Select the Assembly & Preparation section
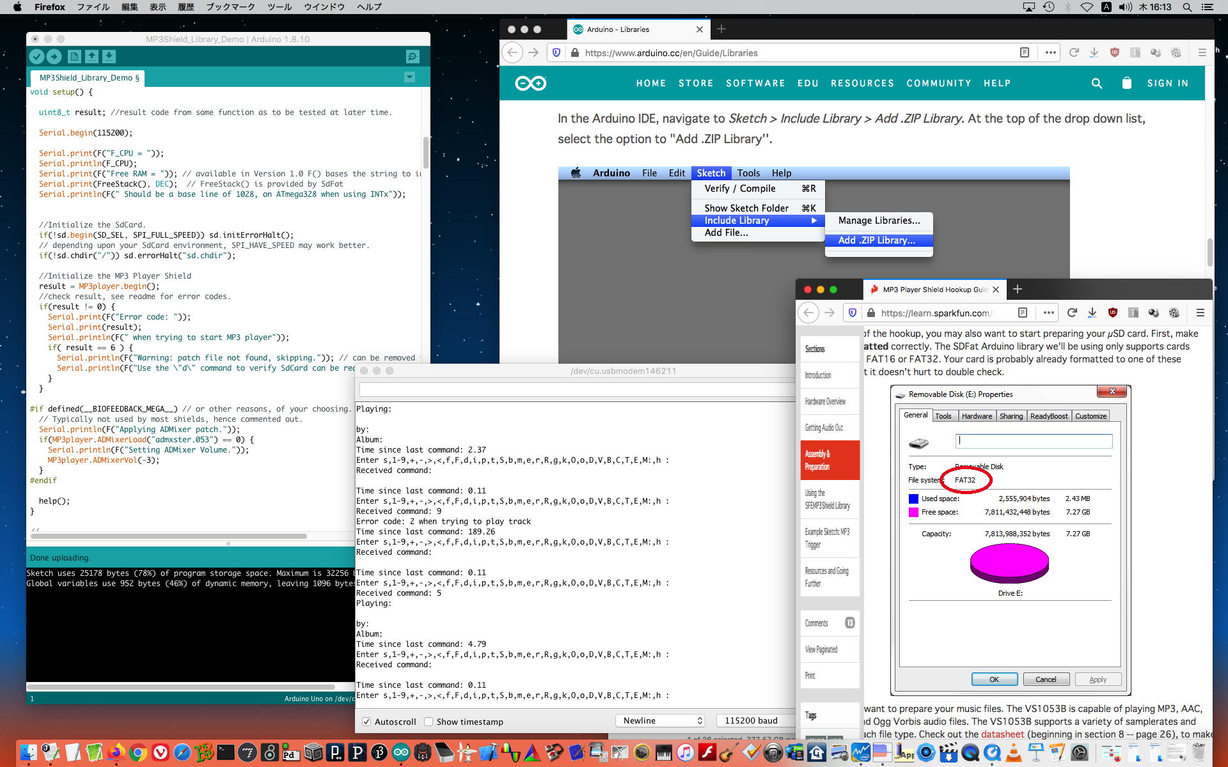Viewport: 1228px width, 767px height. [829, 460]
